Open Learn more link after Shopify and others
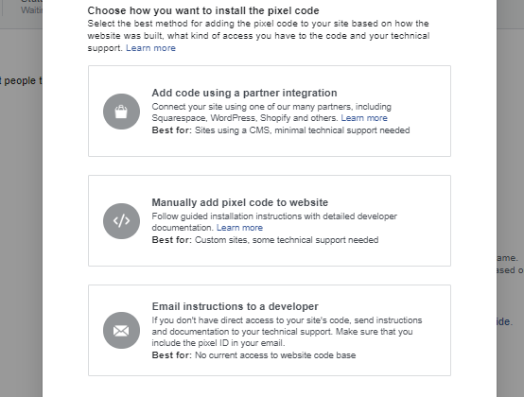Image resolution: width=524 pixels, height=397 pixels. tap(364, 118)
